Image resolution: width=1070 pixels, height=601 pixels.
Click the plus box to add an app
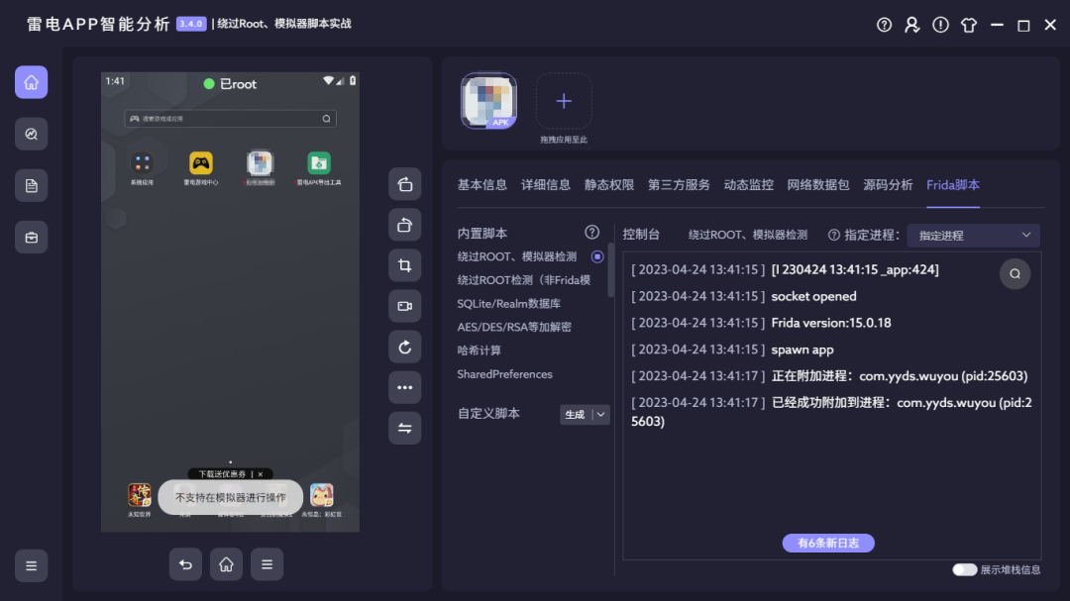[x=564, y=101]
